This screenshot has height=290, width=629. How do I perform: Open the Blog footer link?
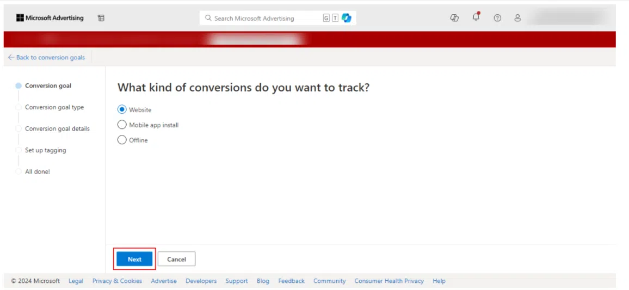coord(263,281)
